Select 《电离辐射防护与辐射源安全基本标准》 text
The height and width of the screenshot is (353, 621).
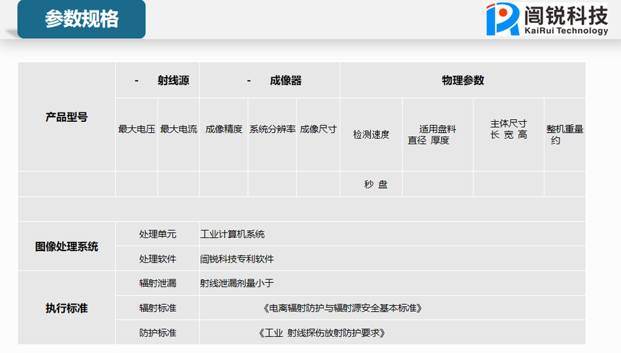343,308
